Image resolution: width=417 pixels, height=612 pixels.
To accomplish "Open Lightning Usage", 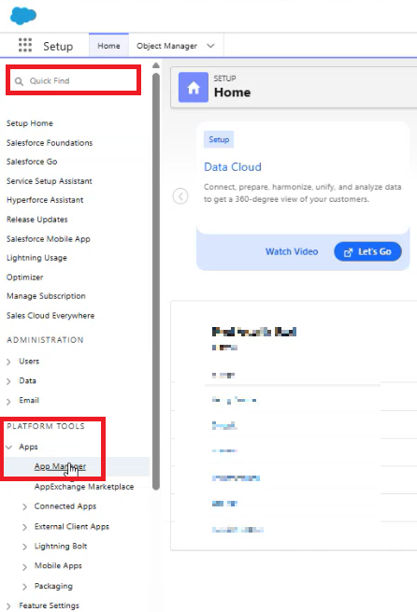I will click(36, 258).
